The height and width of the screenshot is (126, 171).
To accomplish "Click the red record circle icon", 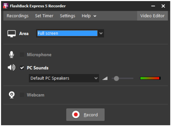I will 76,114.
